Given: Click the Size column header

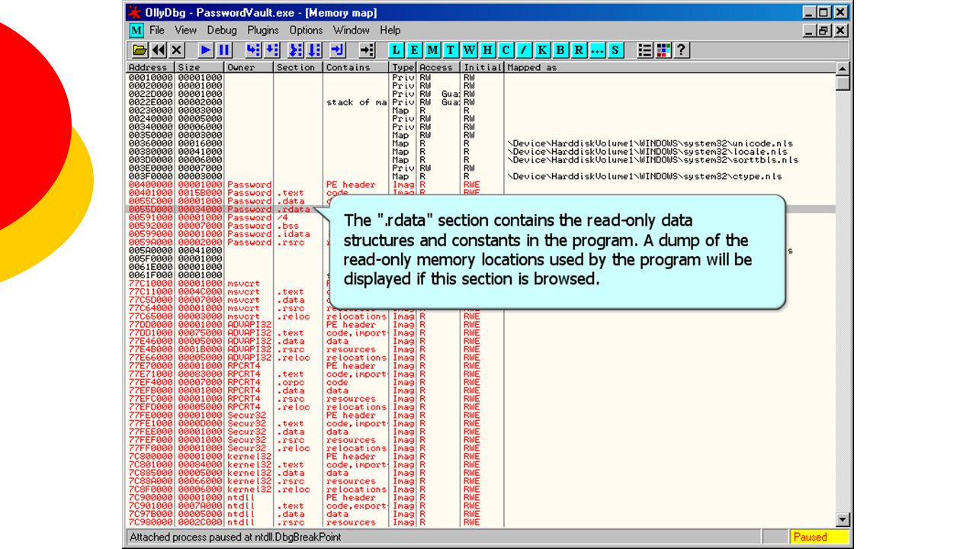Looking at the screenshot, I should (x=201, y=67).
